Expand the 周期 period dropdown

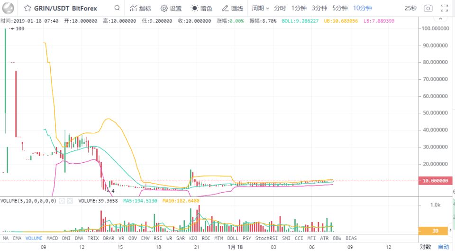click(x=260, y=9)
